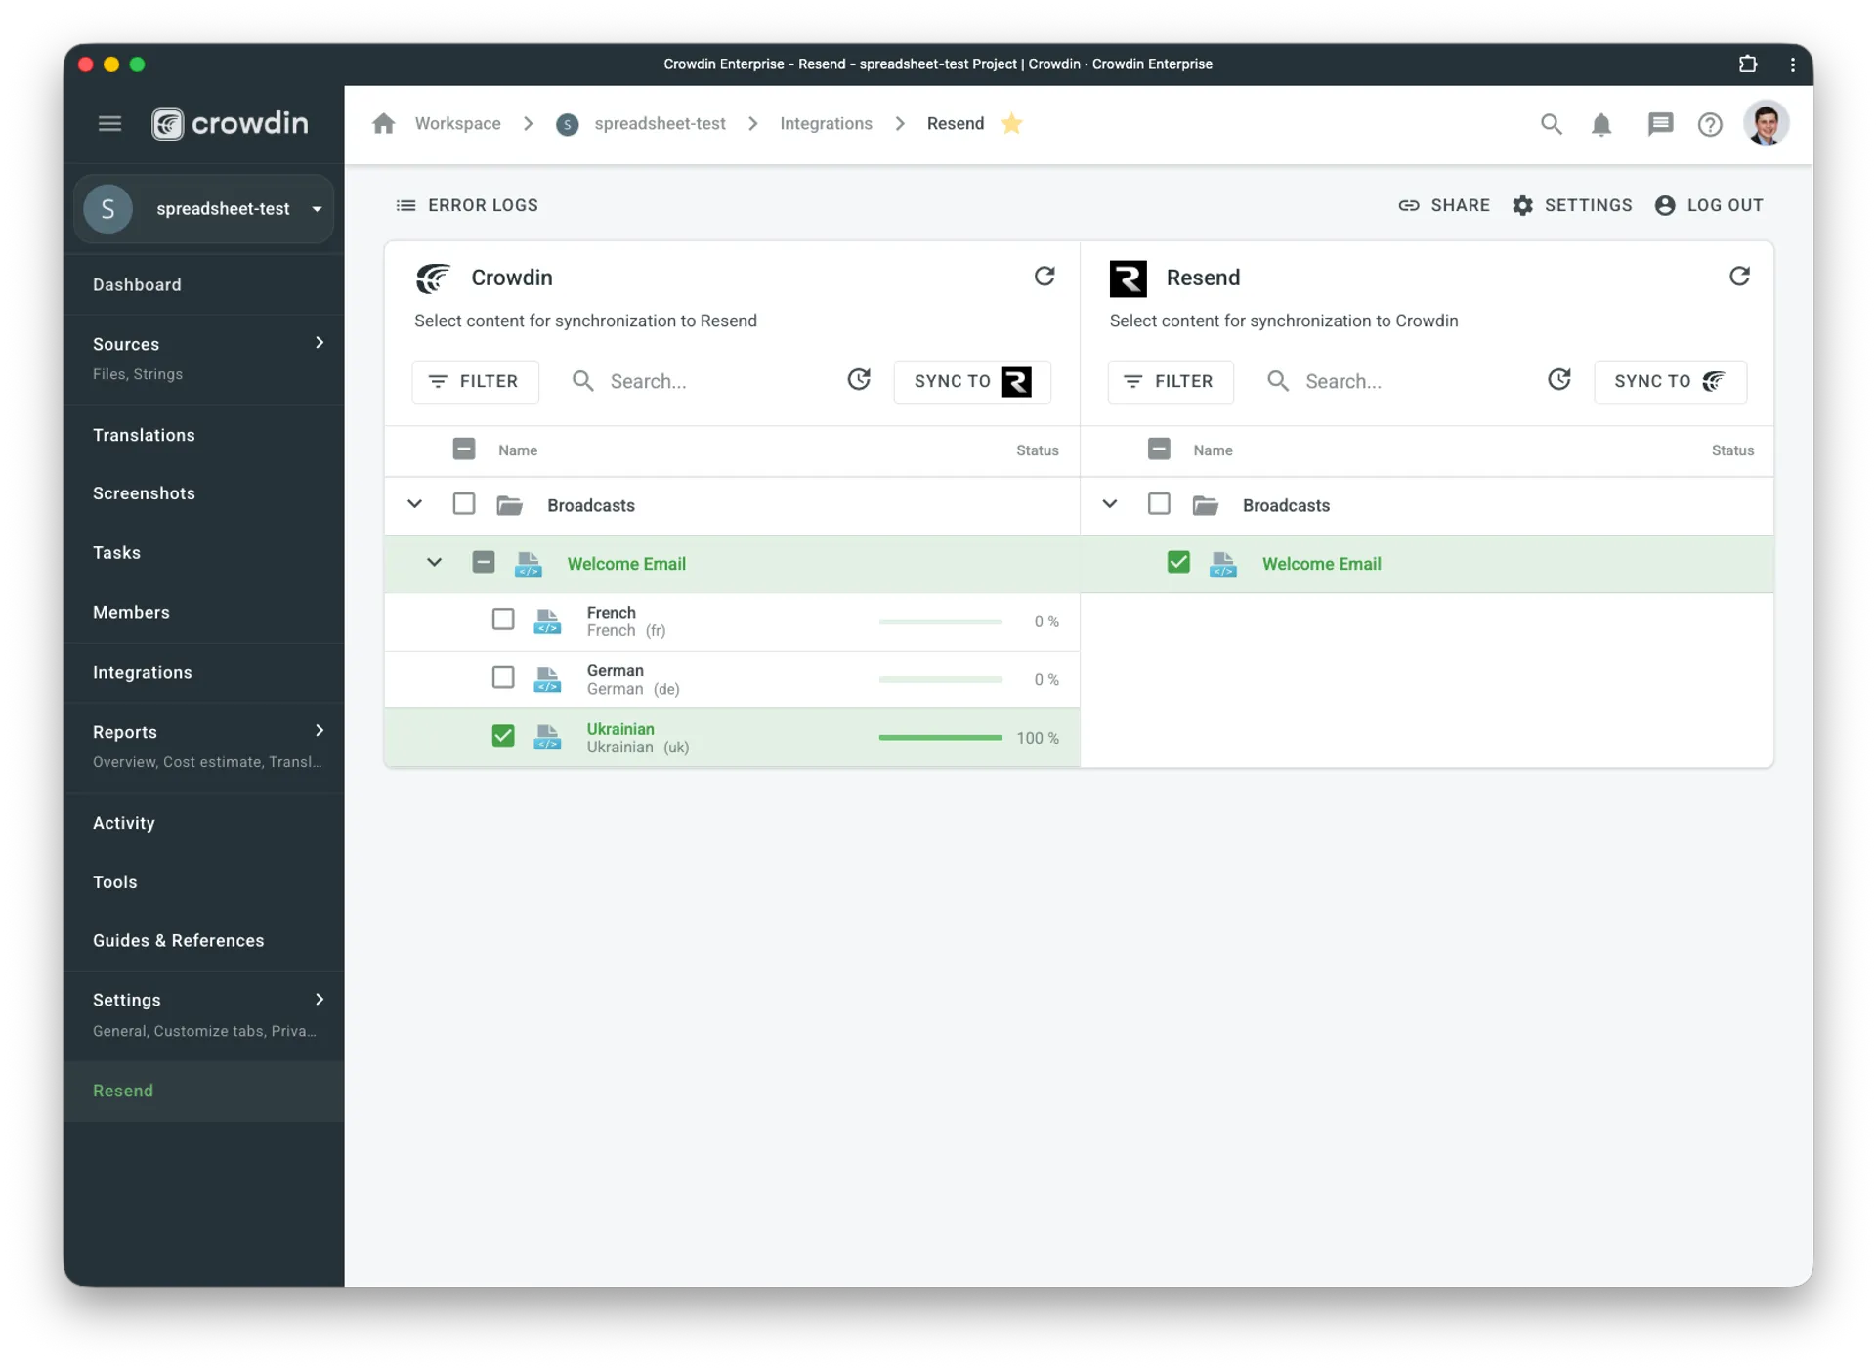Image resolution: width=1876 pixels, height=1370 pixels.
Task: Open the Integrations breadcrumb menu item
Action: [826, 124]
